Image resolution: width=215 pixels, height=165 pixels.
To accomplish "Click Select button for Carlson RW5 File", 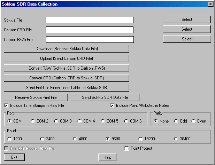I will pyautogui.click(x=187, y=39).
